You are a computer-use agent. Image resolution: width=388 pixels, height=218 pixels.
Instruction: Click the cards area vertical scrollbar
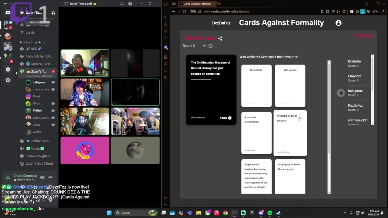(329, 127)
